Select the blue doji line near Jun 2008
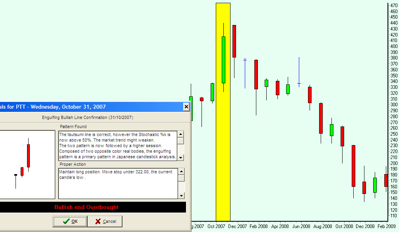The image size is (399, 232). [299, 72]
